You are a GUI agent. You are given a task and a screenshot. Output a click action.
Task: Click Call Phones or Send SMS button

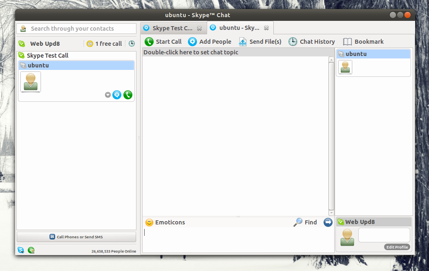tap(76, 237)
